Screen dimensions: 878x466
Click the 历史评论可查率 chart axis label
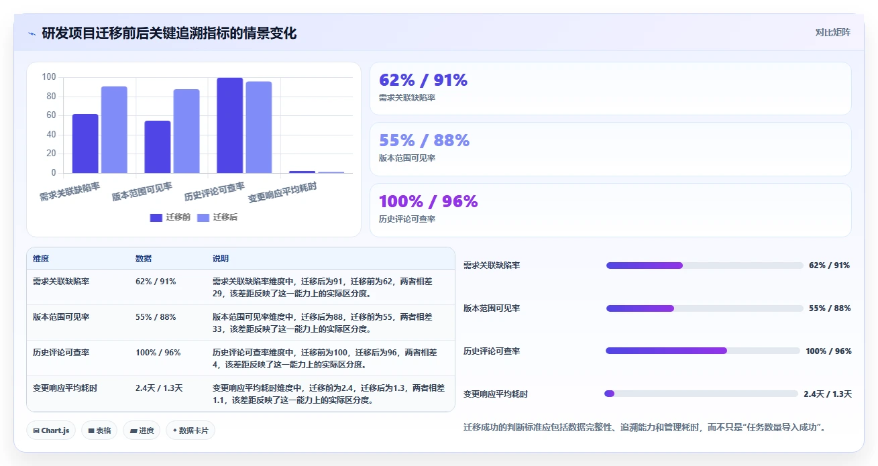click(x=215, y=192)
